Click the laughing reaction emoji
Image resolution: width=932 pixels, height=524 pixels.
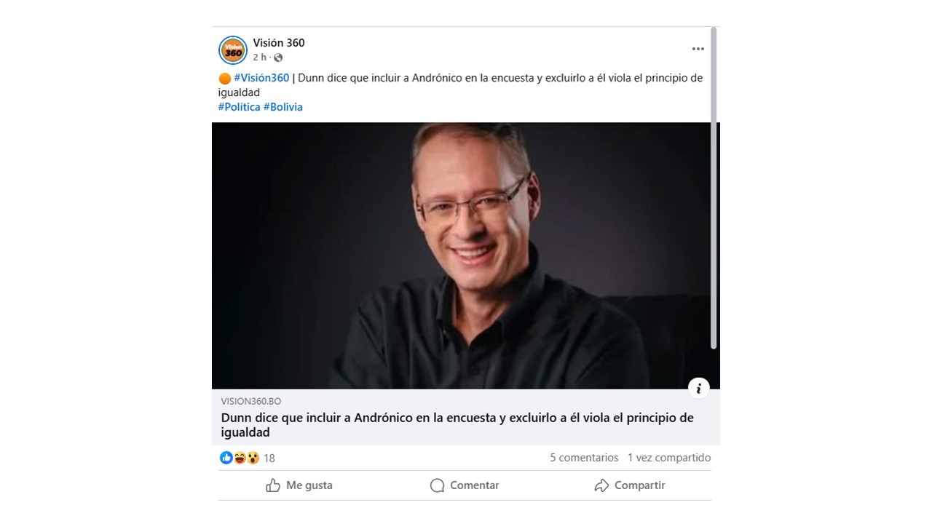[x=240, y=458]
